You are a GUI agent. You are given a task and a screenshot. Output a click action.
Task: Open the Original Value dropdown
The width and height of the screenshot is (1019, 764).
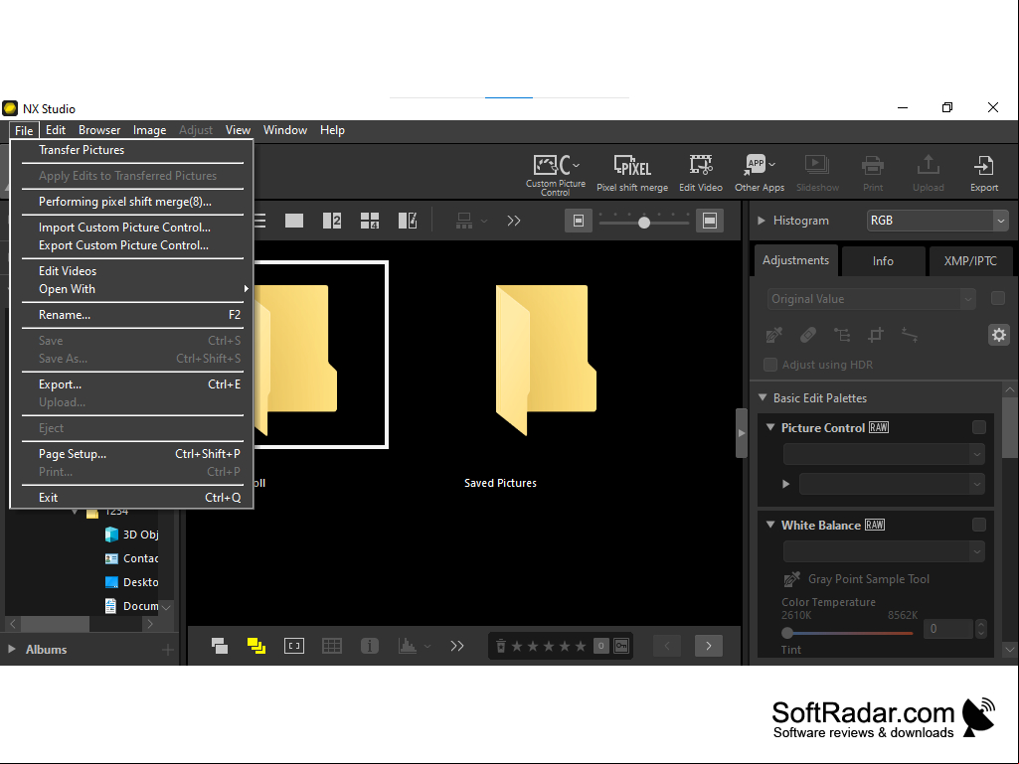point(871,299)
